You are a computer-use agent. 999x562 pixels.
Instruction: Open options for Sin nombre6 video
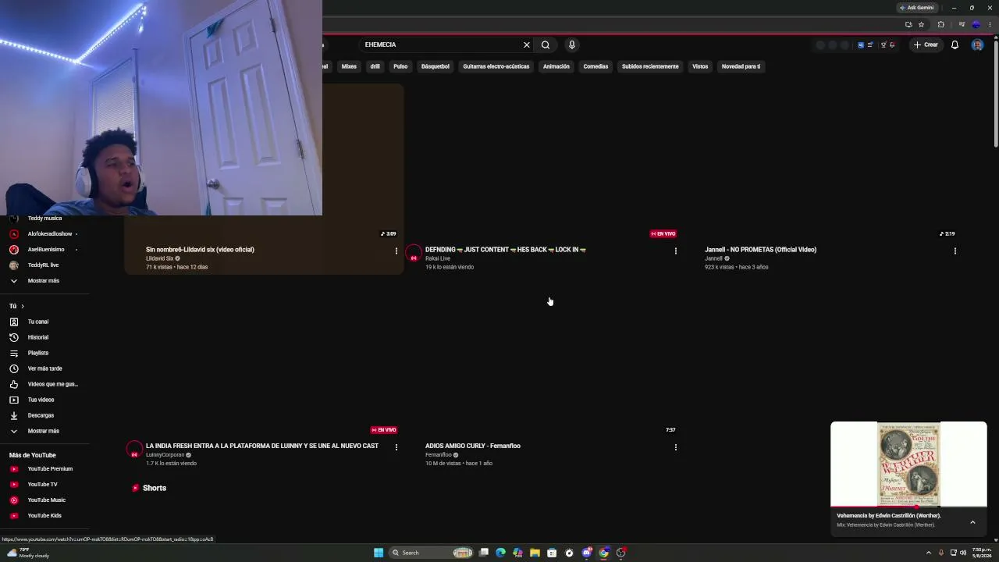pyautogui.click(x=396, y=251)
